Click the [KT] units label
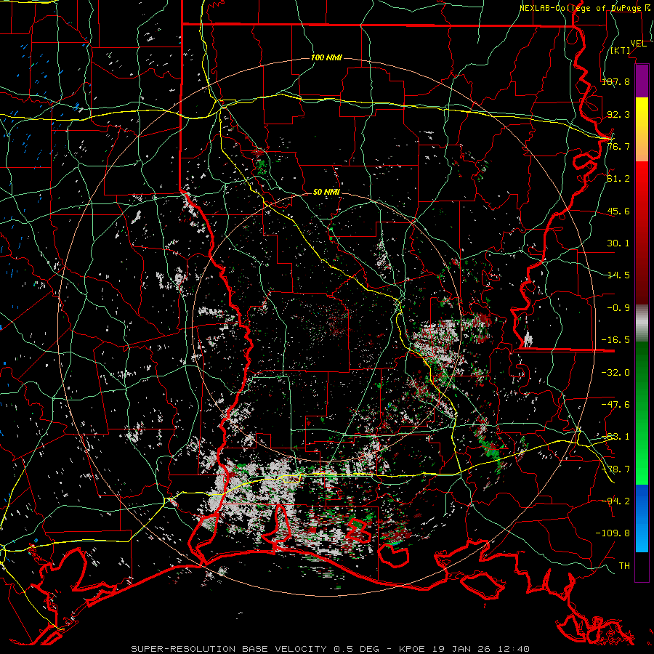The image size is (654, 654). click(x=621, y=50)
